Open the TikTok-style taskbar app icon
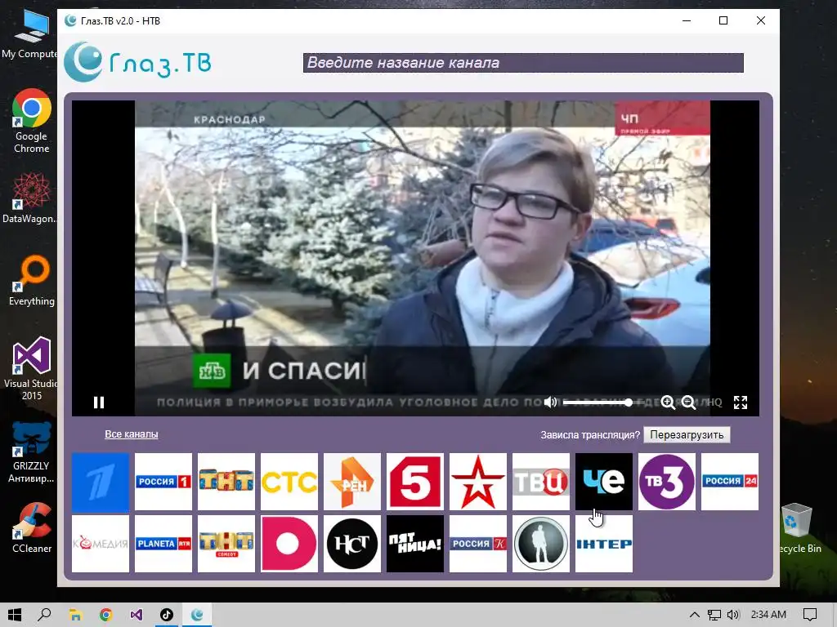This screenshot has width=837, height=627. 167,615
